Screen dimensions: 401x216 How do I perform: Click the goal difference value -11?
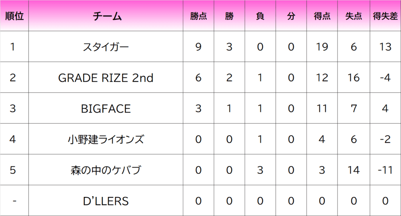[x=385, y=170]
